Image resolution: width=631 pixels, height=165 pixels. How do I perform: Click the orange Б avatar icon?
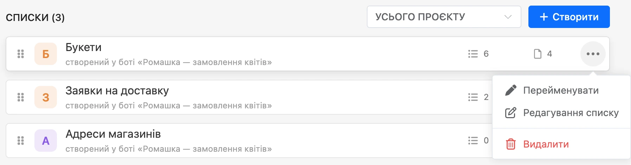(46, 54)
